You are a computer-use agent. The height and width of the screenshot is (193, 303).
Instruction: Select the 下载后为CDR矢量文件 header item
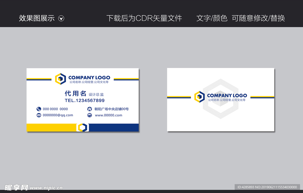click(145, 18)
